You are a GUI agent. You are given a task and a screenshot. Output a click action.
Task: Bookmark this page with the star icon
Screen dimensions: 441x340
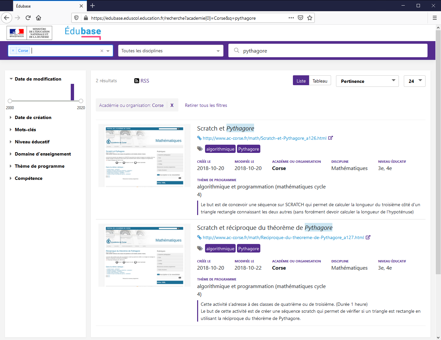point(309,18)
